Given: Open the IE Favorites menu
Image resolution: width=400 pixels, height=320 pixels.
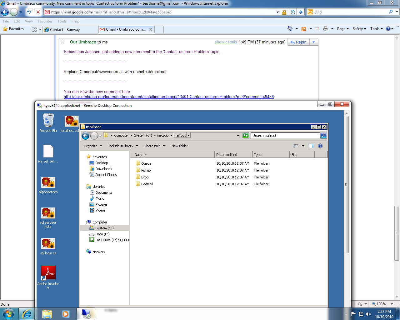Looking at the screenshot, I should [45, 21].
